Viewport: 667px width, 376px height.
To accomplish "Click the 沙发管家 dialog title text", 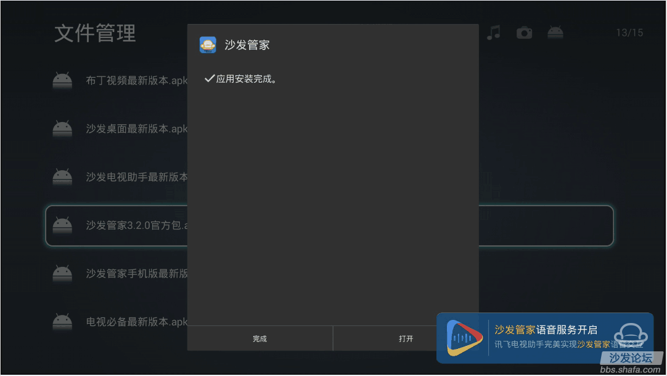I will (247, 45).
